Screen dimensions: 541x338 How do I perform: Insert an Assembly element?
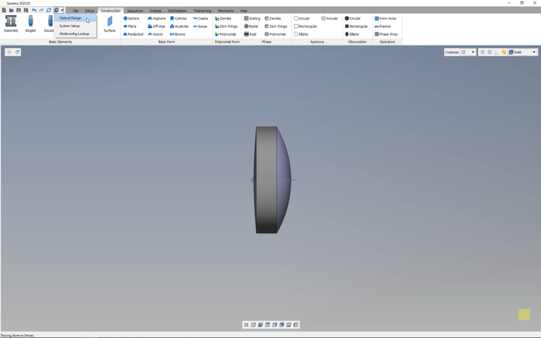[11, 24]
